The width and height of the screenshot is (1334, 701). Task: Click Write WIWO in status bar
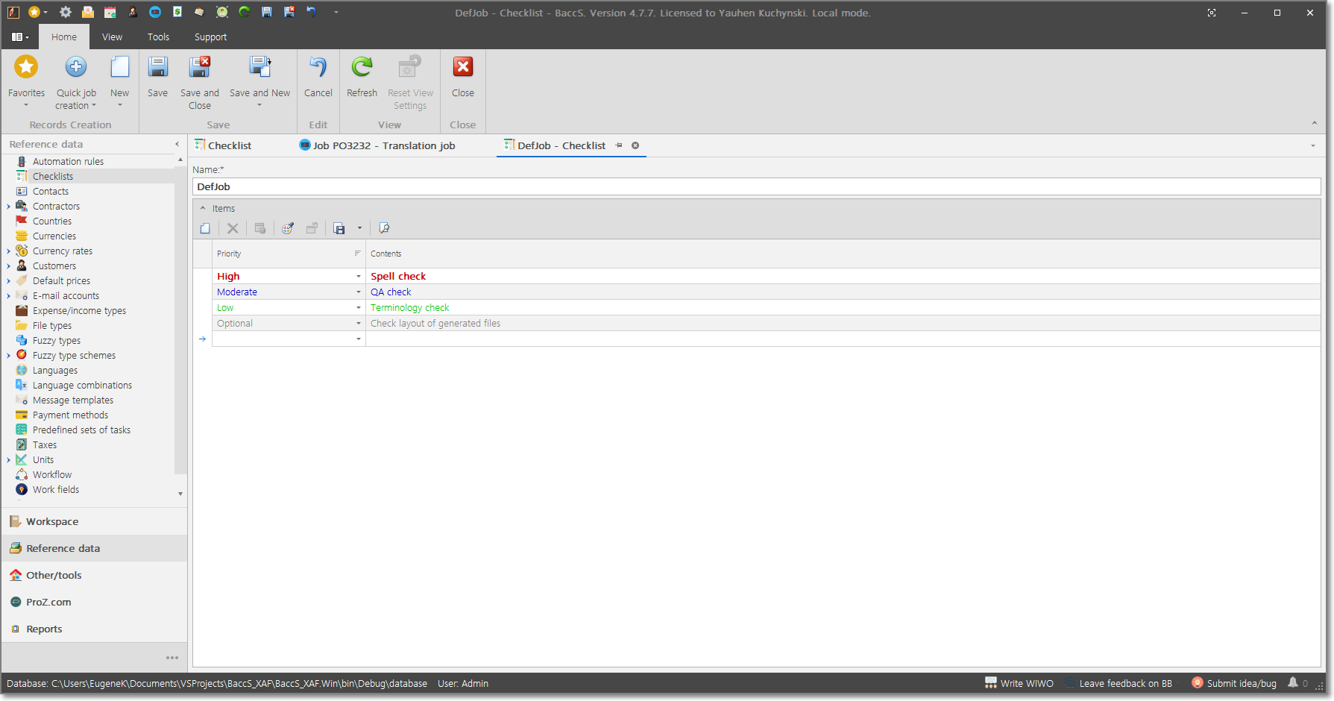click(x=1019, y=683)
